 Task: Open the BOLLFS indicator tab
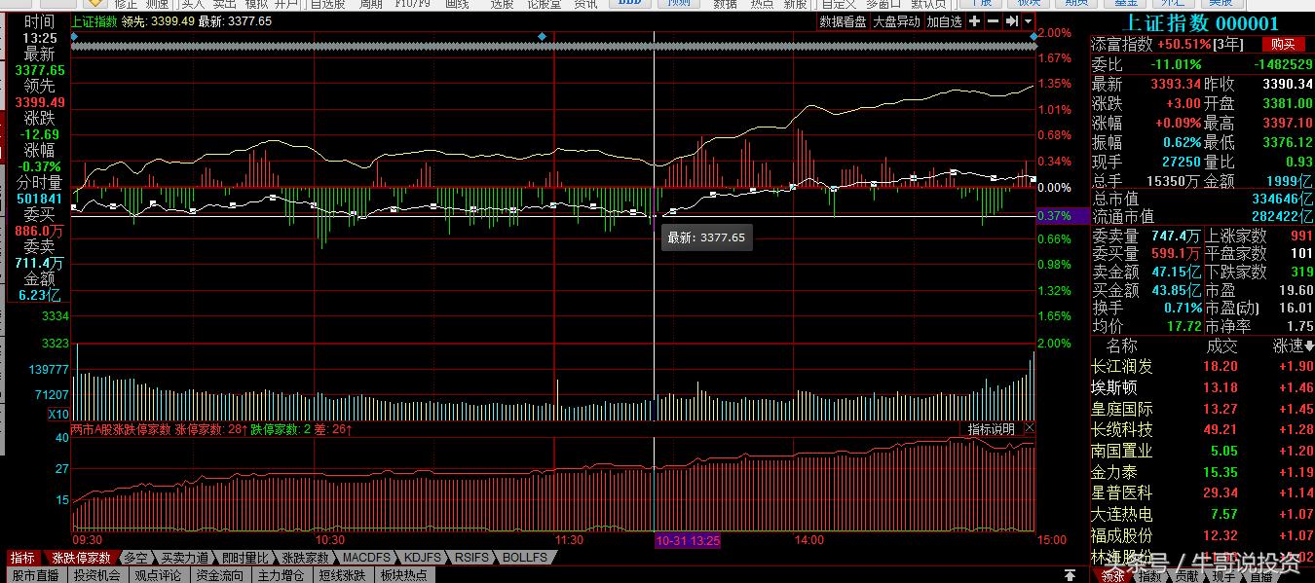click(524, 558)
